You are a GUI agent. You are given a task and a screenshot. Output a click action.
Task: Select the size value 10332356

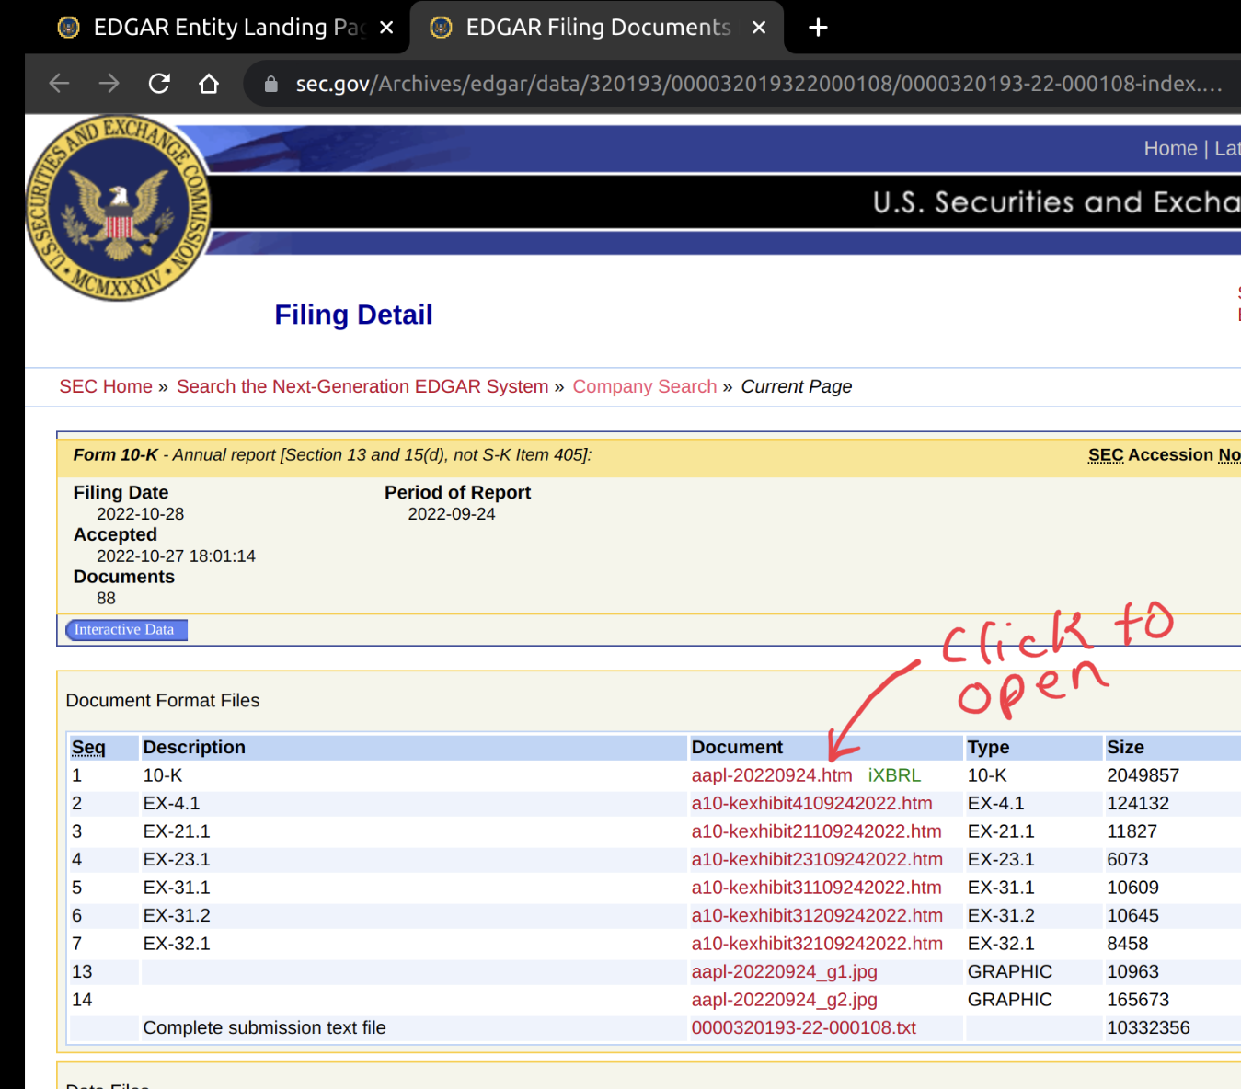click(x=1148, y=1027)
